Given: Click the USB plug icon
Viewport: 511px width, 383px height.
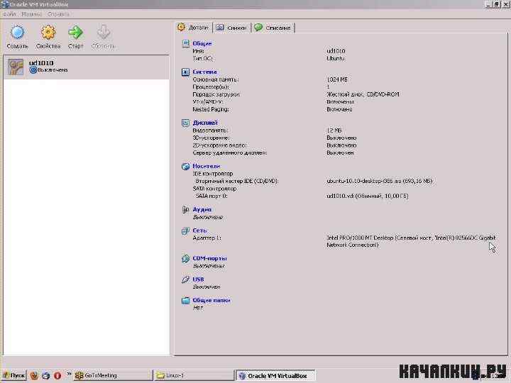Looking at the screenshot, I should point(185,279).
